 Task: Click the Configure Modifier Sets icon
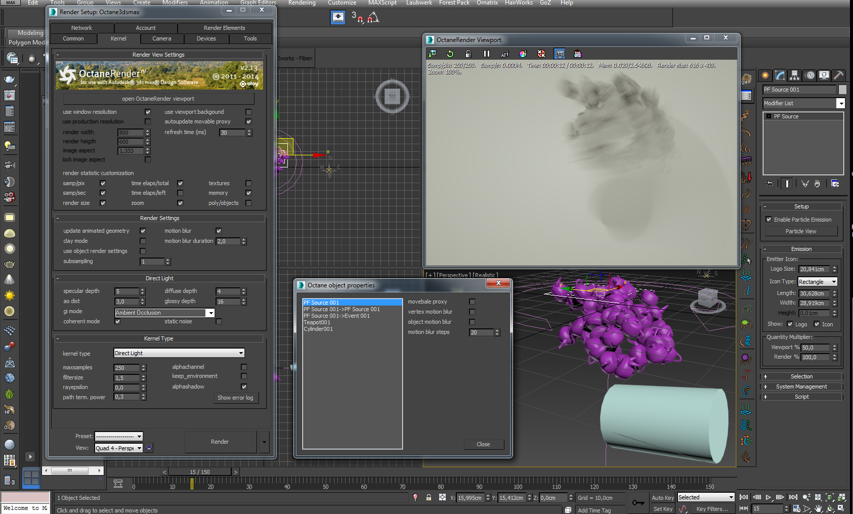835,184
